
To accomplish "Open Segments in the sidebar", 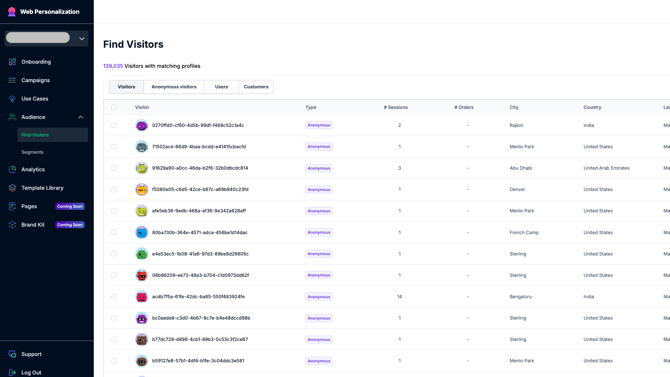I will [x=33, y=152].
